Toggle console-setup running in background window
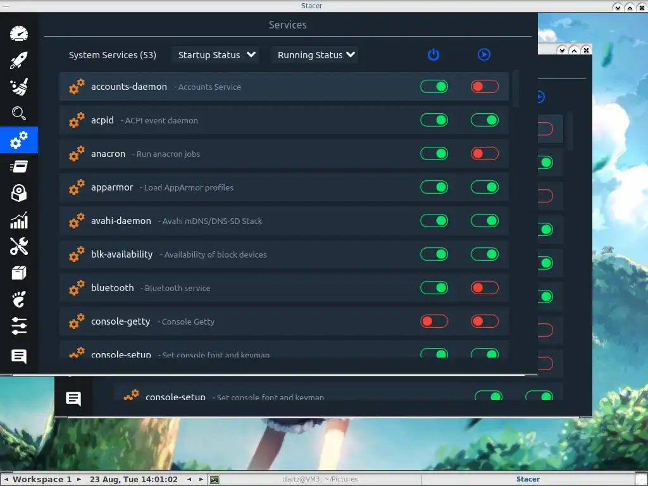Screen dimensions: 648x486 [539, 396]
